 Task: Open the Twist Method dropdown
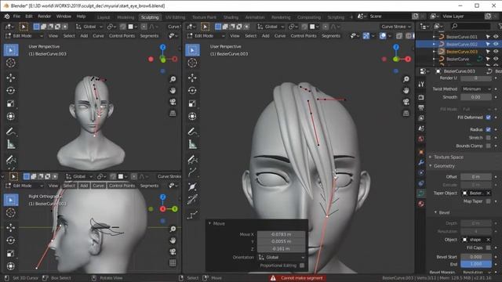coord(476,89)
